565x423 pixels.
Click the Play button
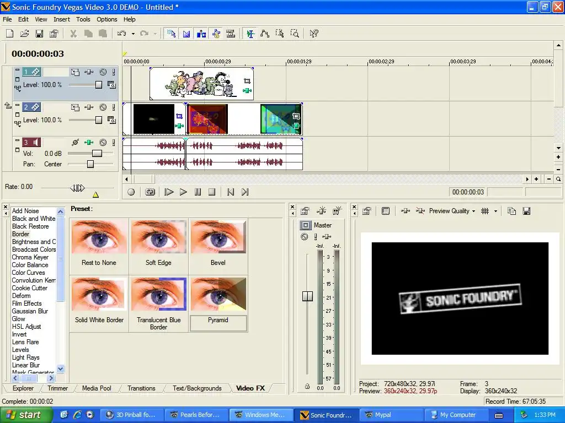(x=183, y=192)
